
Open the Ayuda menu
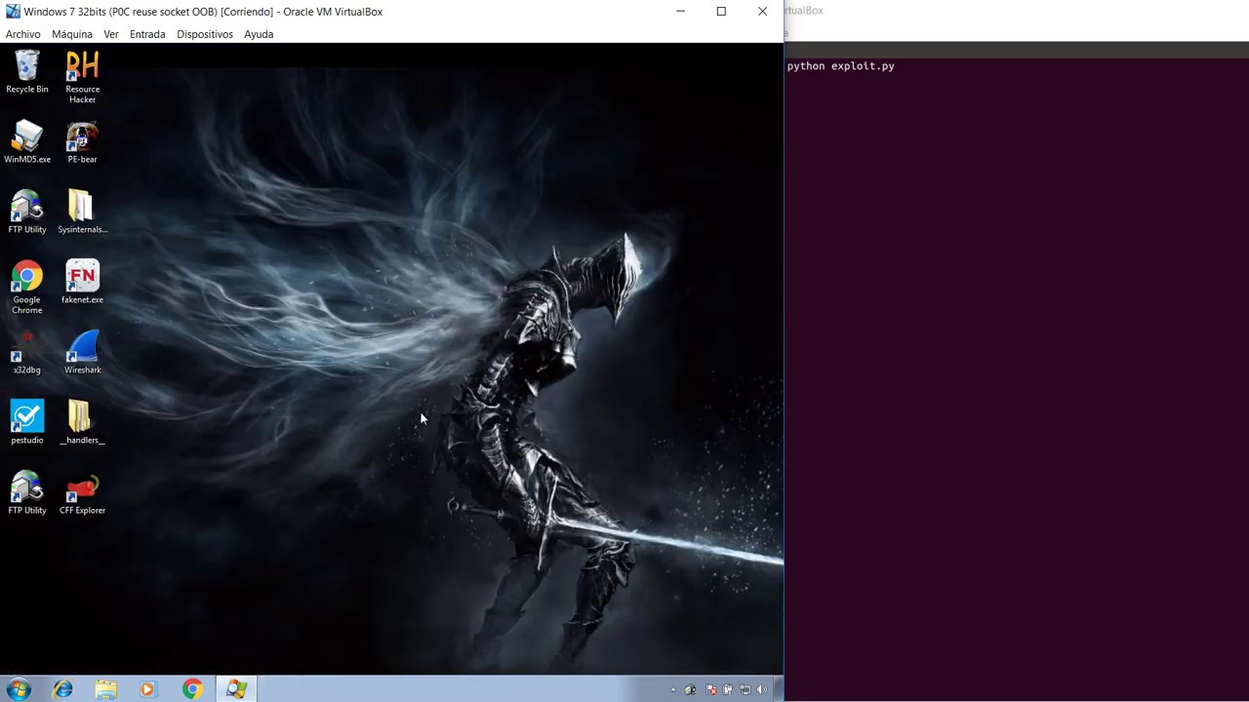[259, 34]
